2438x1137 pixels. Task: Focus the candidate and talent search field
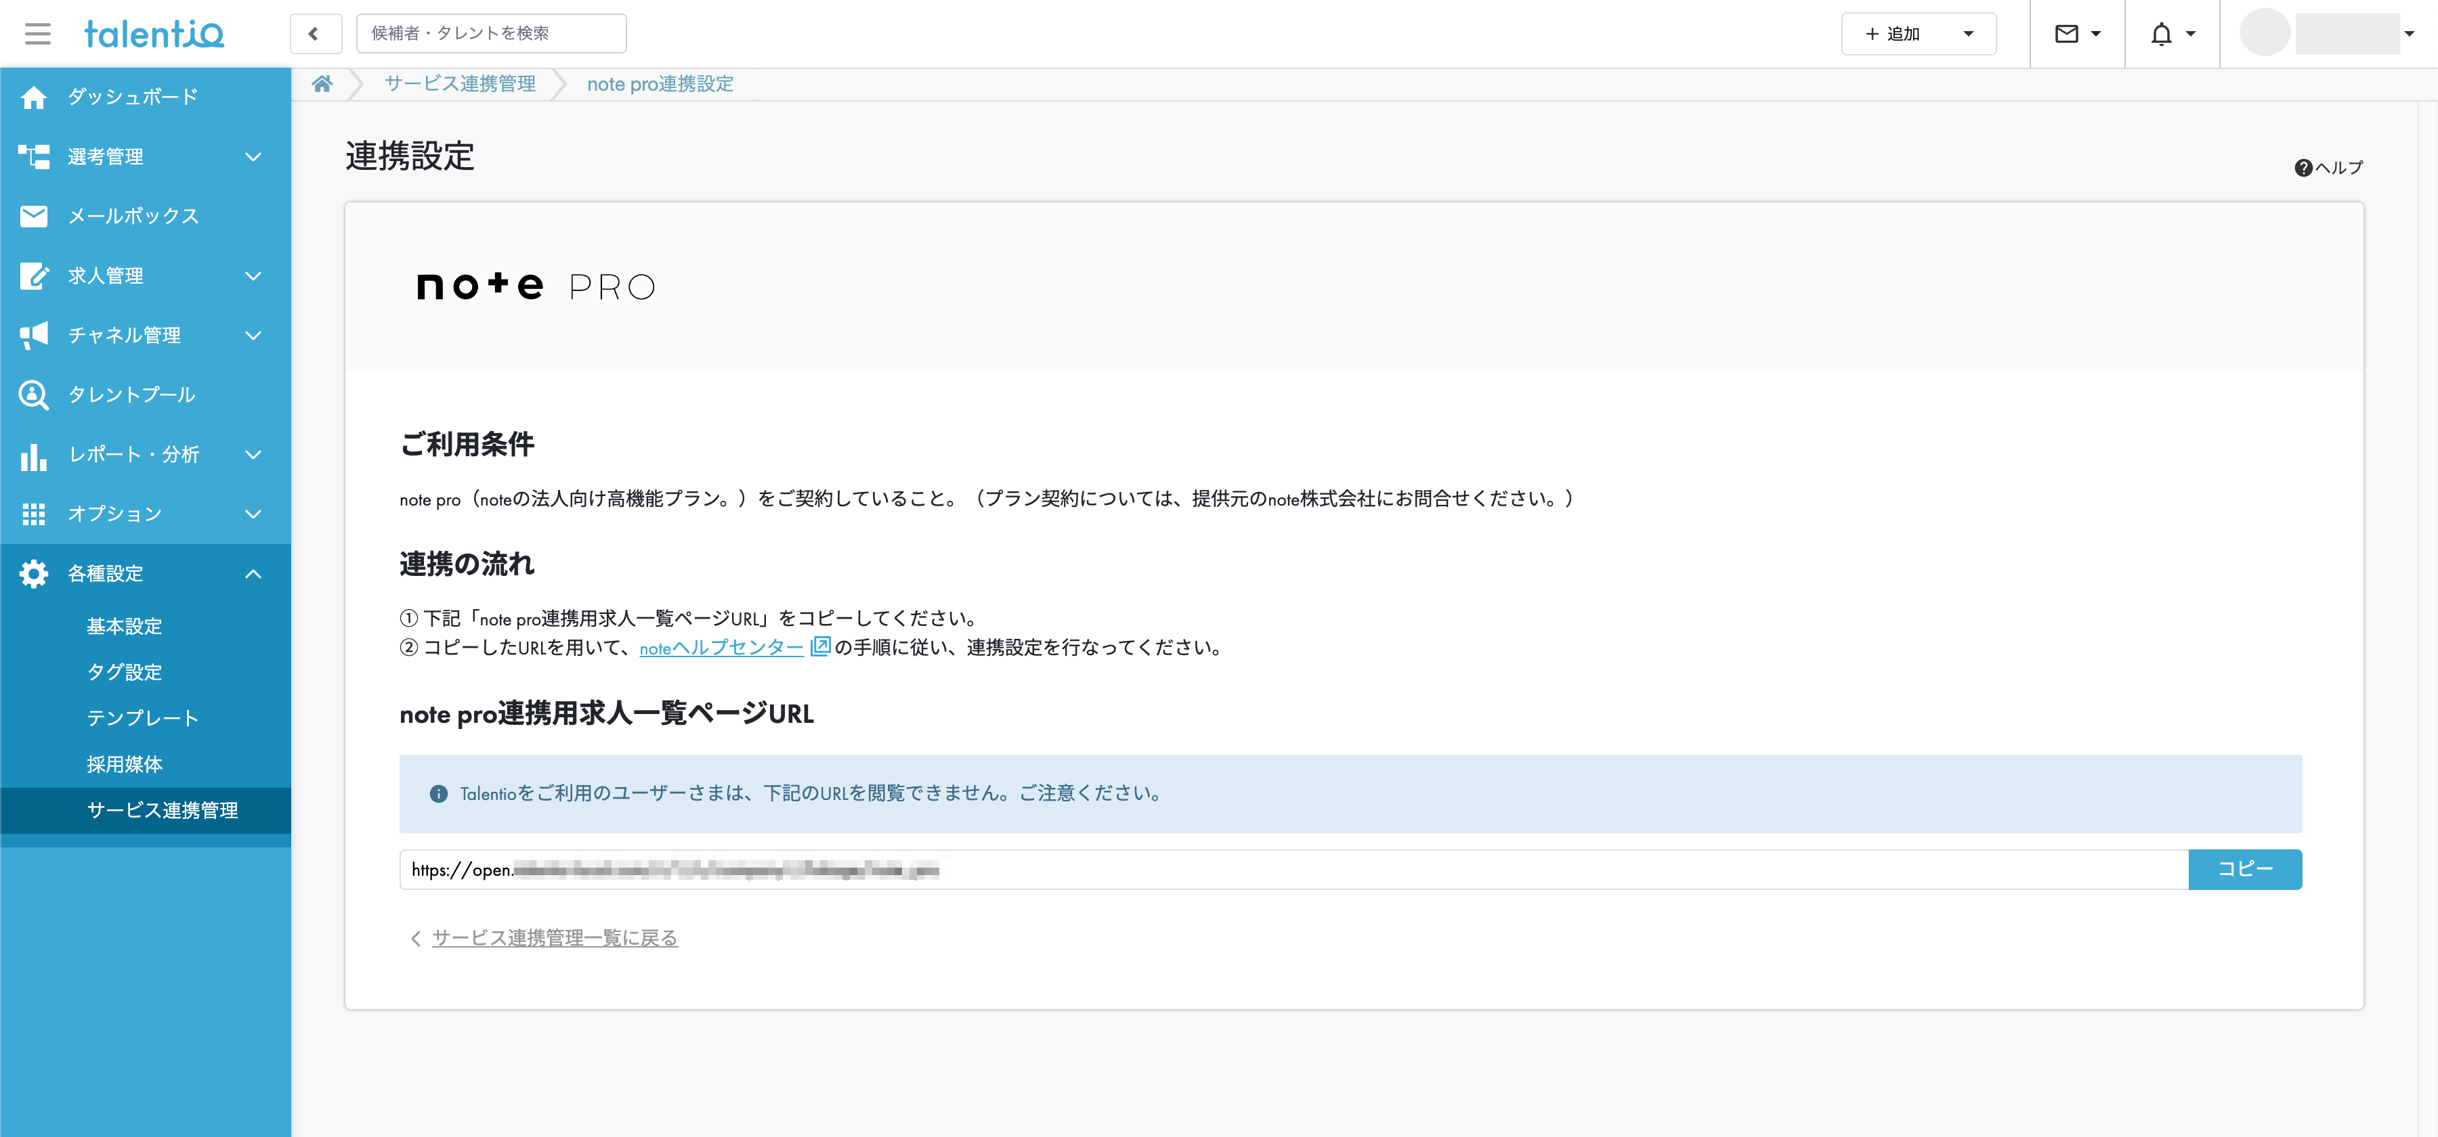[491, 34]
